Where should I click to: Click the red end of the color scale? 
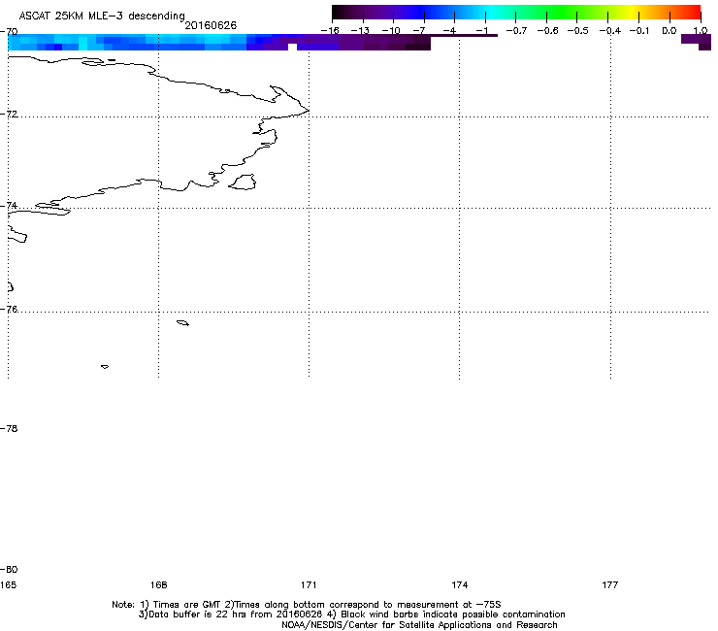pos(692,12)
